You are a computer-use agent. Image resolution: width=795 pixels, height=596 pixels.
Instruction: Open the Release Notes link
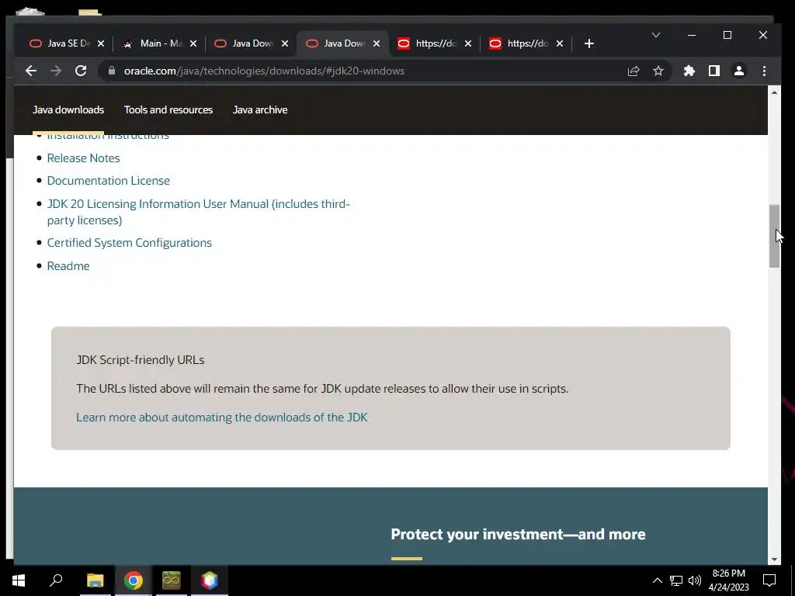(84, 158)
